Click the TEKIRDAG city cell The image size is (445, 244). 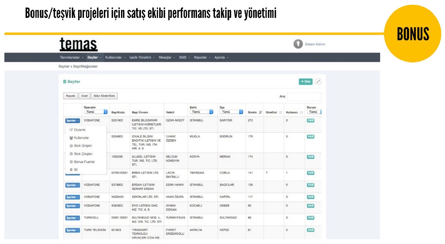[x=197, y=173]
